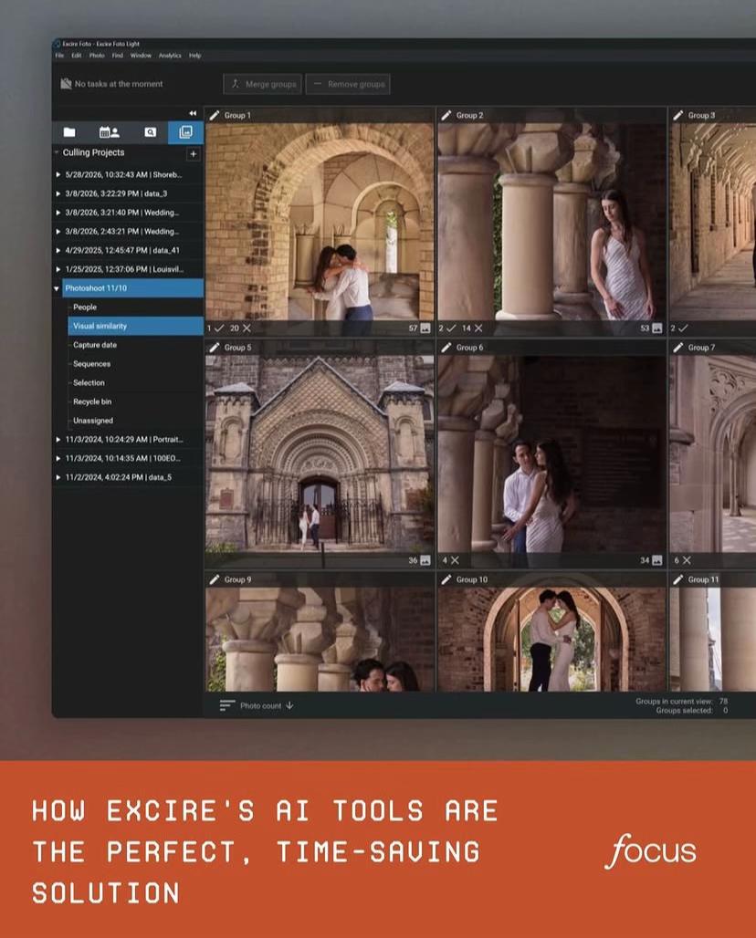The height and width of the screenshot is (938, 756).
Task: Rename Group 11 with its pencil icon
Action: point(677,579)
